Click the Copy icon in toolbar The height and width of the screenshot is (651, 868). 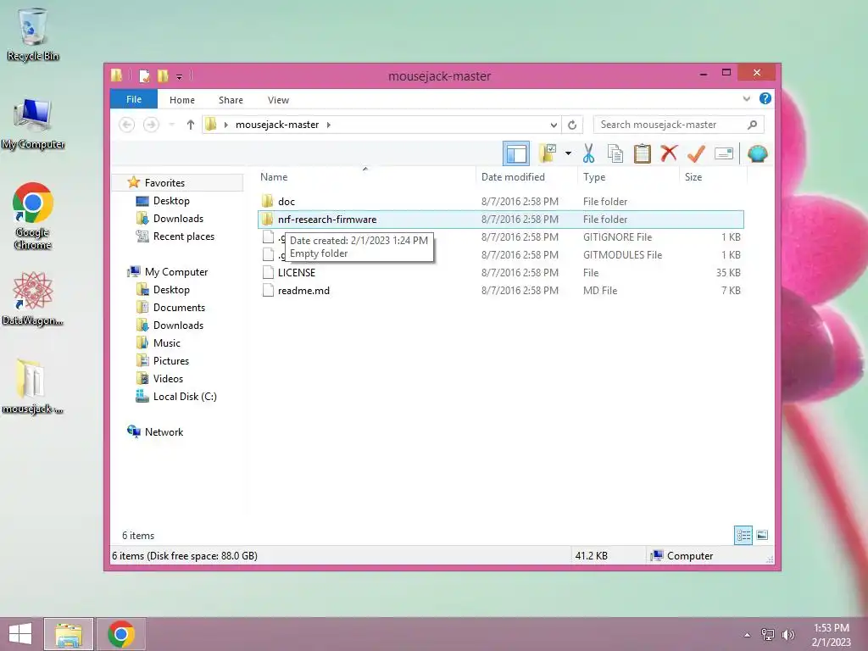click(615, 153)
